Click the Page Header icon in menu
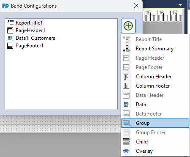Screen dimensions: 190x157 pos(126,58)
